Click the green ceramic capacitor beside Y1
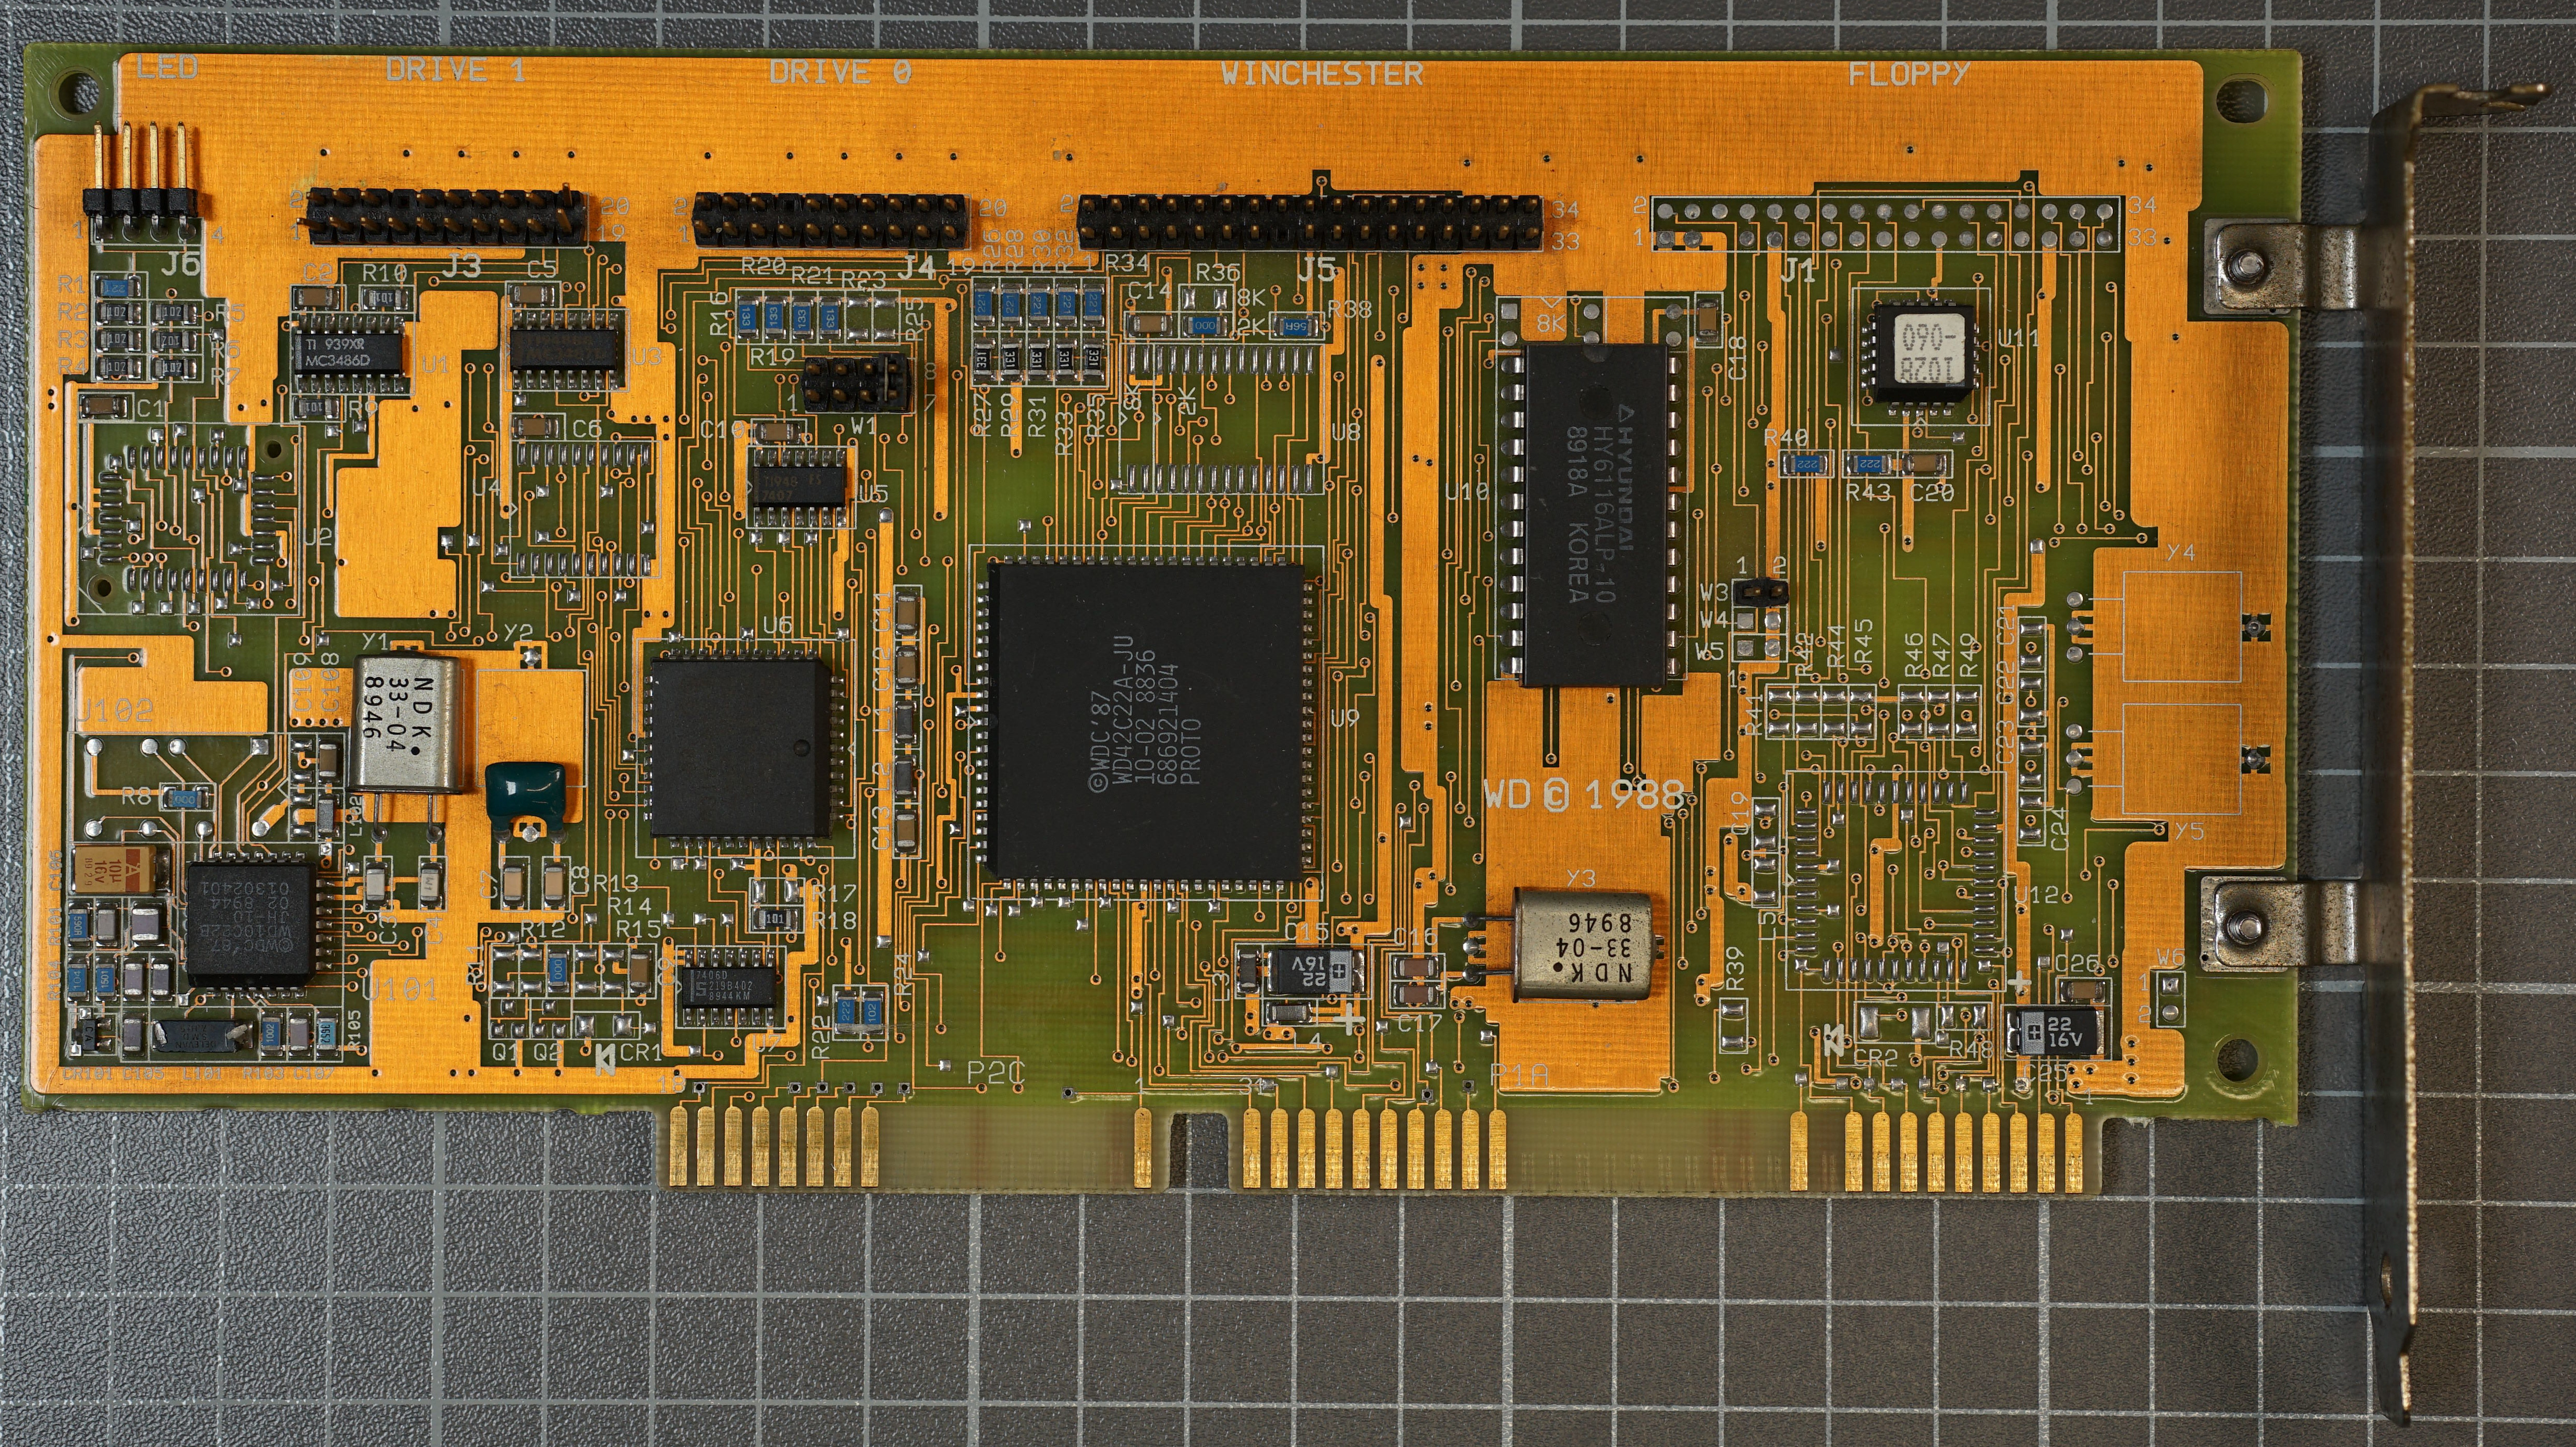Image resolution: width=2576 pixels, height=1447 pixels. [x=525, y=791]
